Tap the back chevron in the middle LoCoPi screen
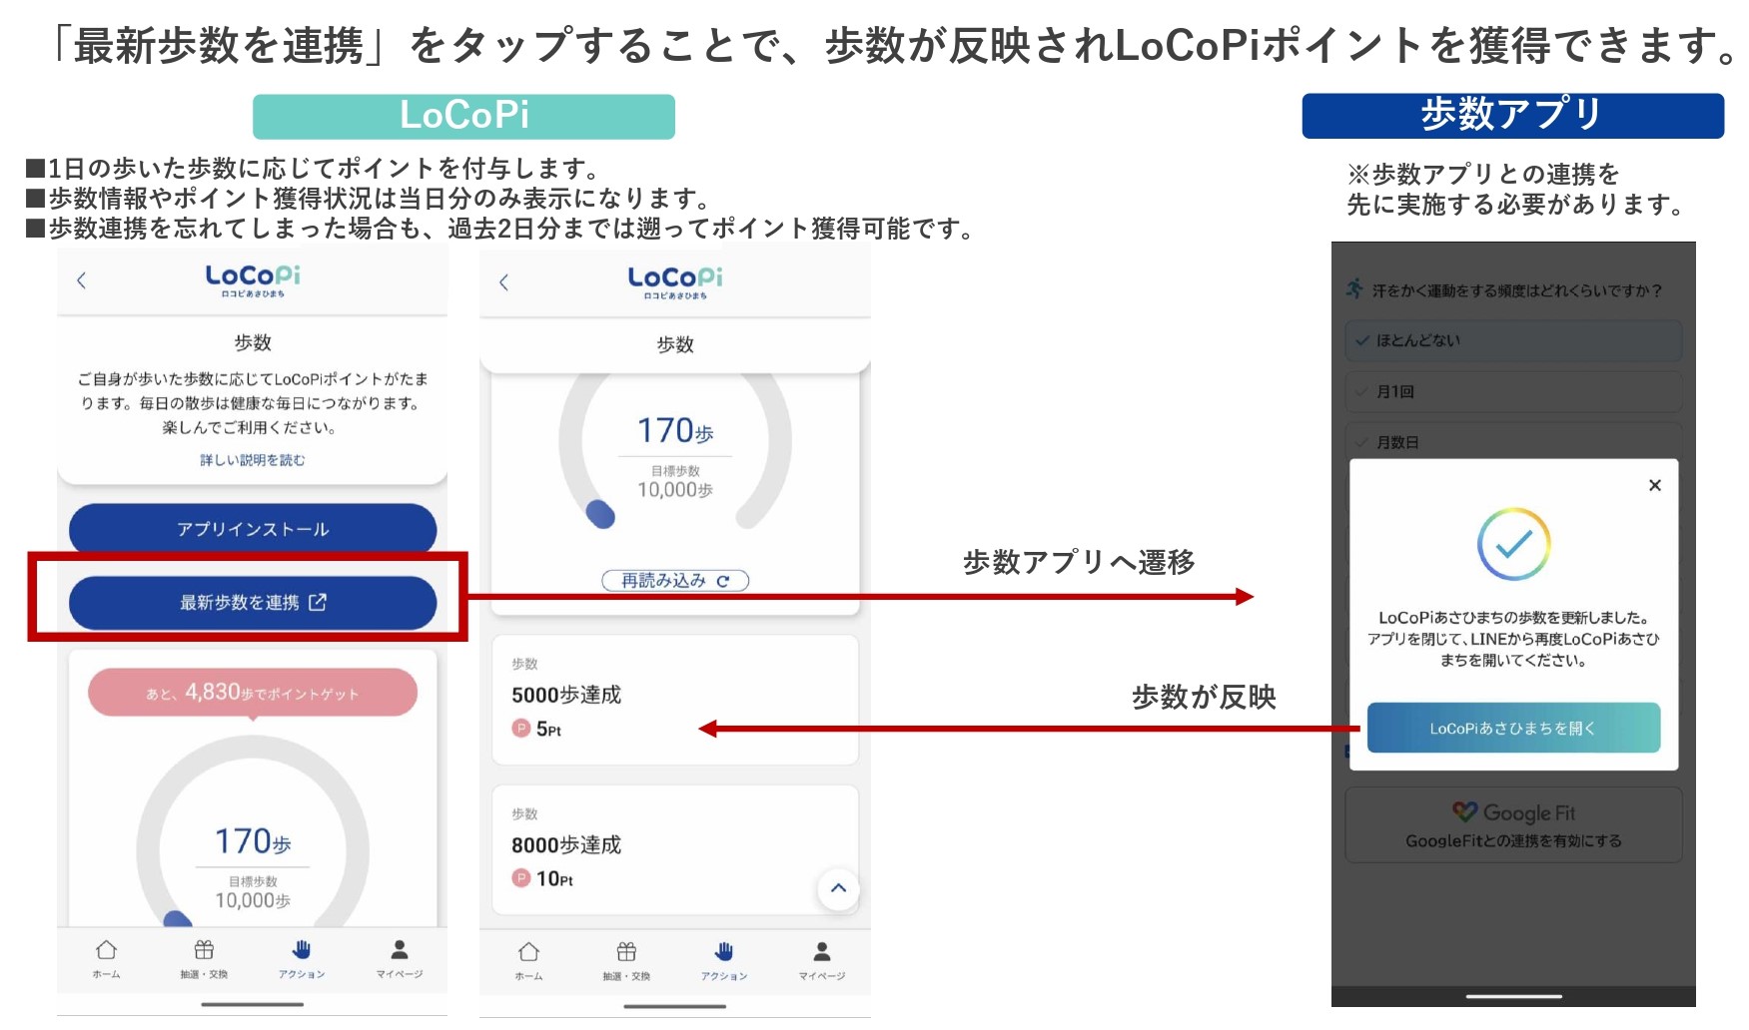This screenshot has width=1749, height=1030. click(504, 282)
